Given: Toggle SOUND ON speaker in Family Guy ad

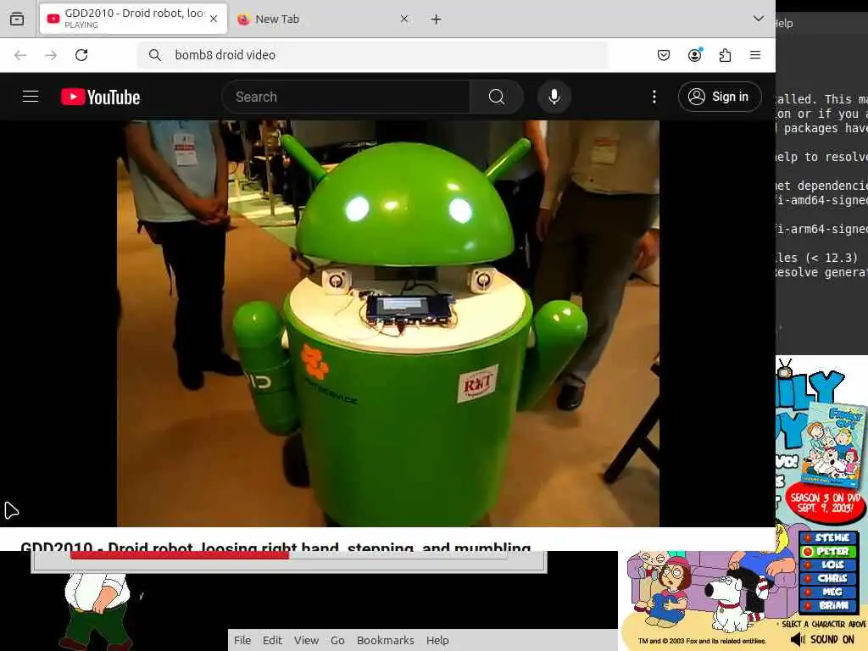Looking at the screenshot, I should pyautogui.click(x=822, y=639).
